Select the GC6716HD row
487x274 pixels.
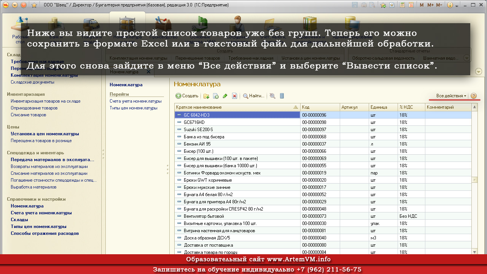click(x=323, y=122)
